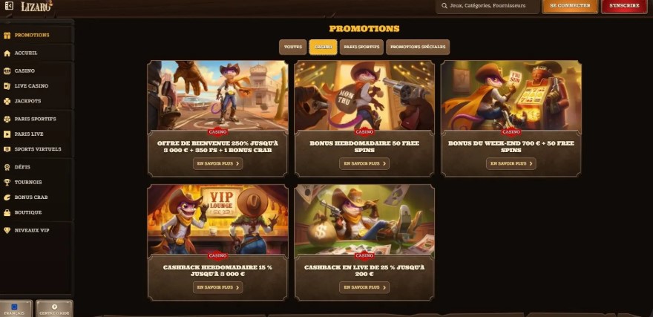653x317 pixels.
Task: Open the Promotions gift icon in sidebar
Action: [7, 36]
